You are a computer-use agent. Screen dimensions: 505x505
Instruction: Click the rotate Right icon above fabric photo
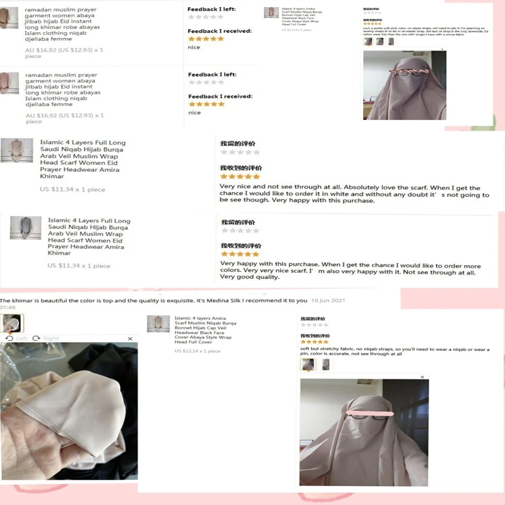click(x=36, y=338)
